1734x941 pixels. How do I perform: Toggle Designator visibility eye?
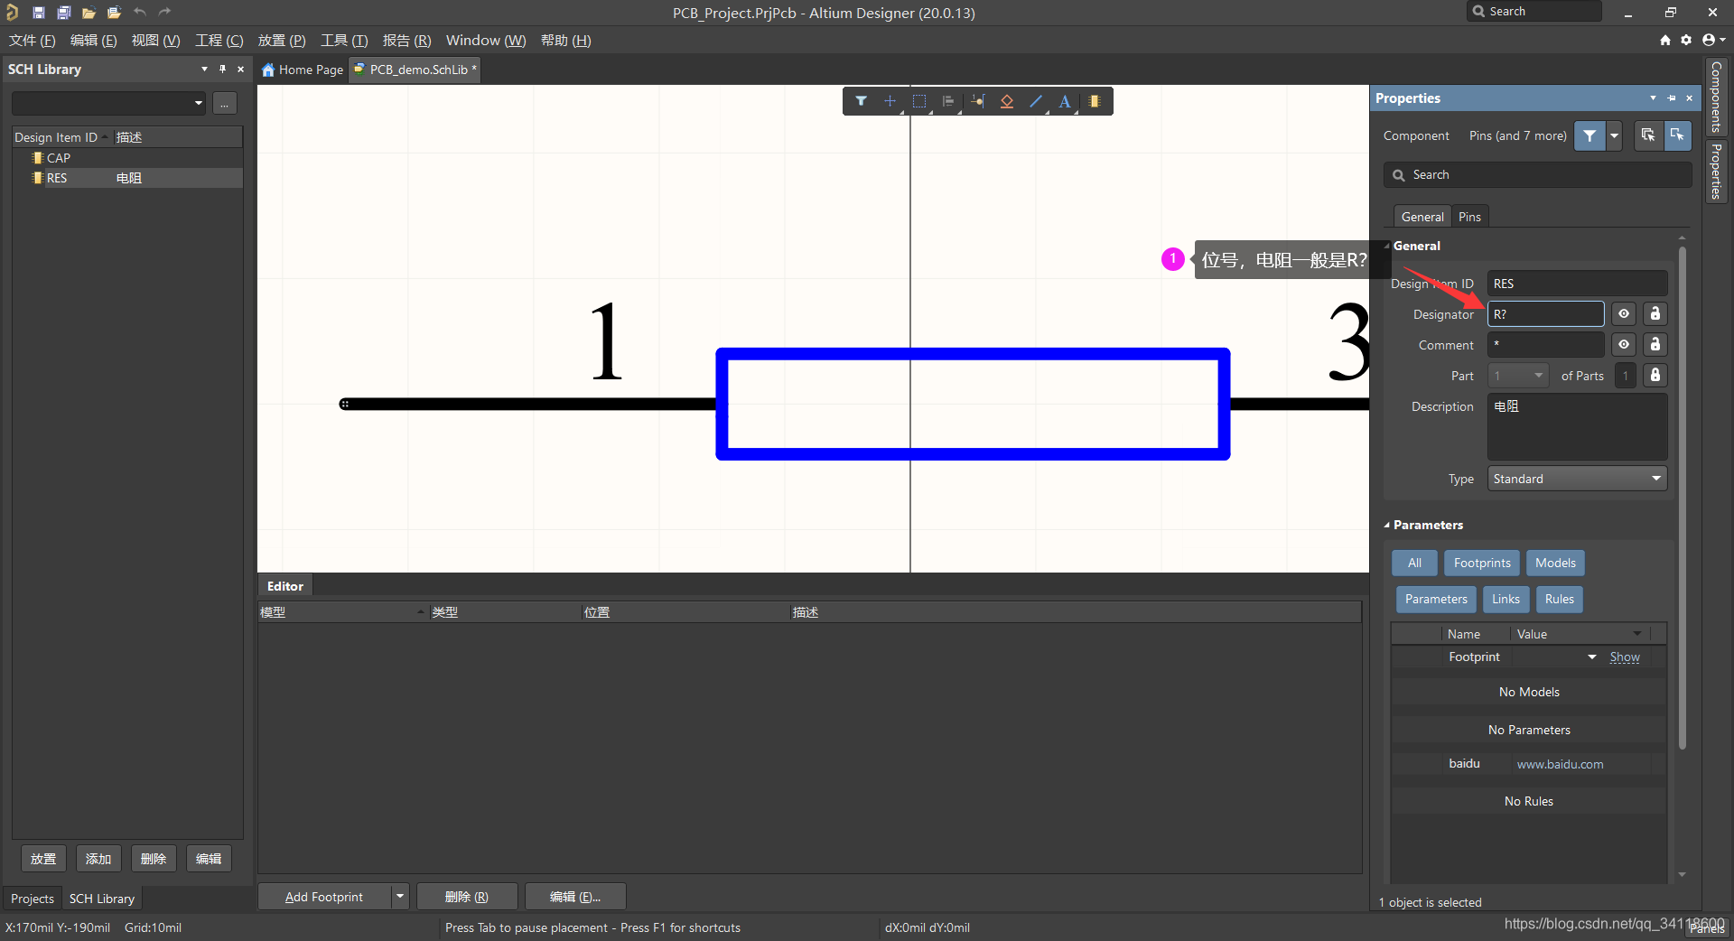1624,314
